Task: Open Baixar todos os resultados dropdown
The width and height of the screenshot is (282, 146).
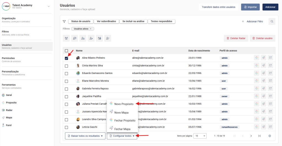Action: coord(85,136)
